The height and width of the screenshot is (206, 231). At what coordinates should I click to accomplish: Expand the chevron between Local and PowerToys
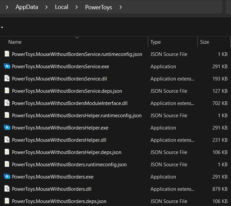coord(77,7)
